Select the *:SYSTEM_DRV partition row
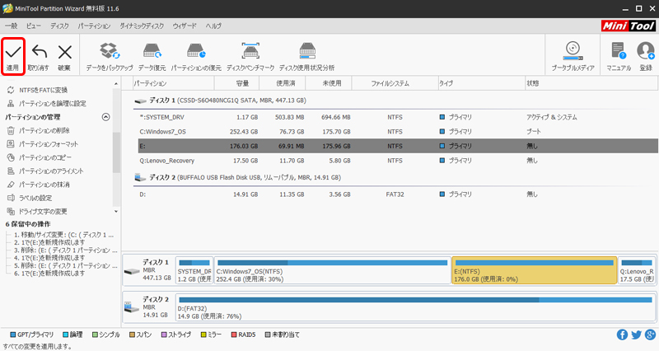The height and width of the screenshot is (351, 659). click(398, 117)
